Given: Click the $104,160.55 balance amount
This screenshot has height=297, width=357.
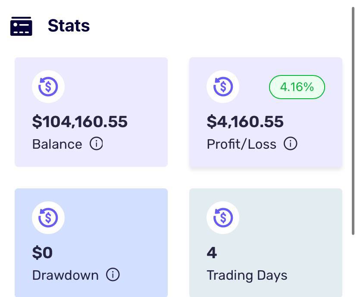Looking at the screenshot, I should pos(80,122).
